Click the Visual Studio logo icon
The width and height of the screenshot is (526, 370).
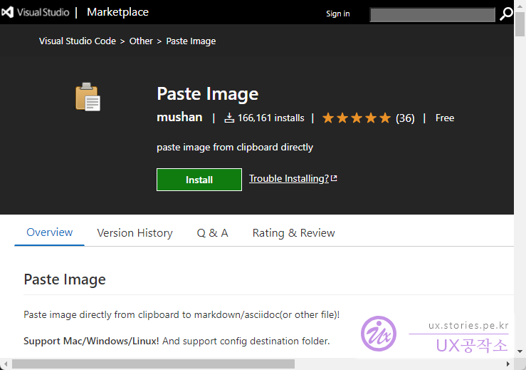[7, 12]
